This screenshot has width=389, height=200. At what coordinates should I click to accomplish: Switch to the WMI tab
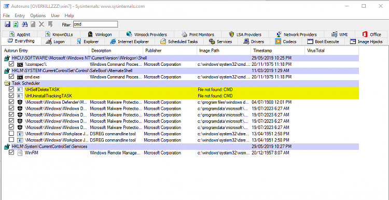pyautogui.click(x=340, y=34)
